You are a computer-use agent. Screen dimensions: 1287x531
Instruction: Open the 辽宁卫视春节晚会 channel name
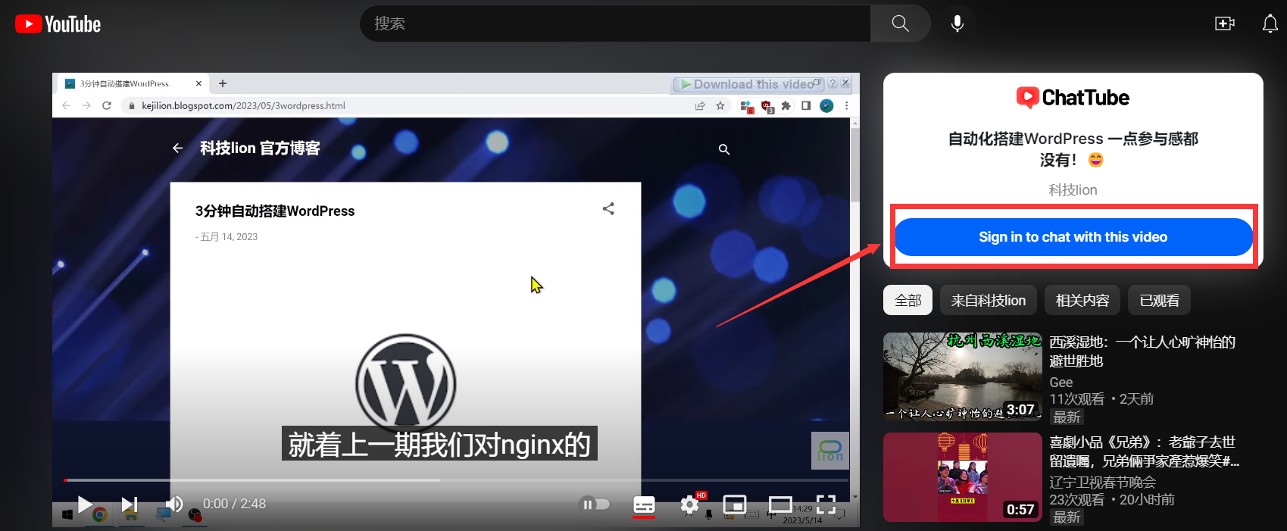pyautogui.click(x=1102, y=483)
